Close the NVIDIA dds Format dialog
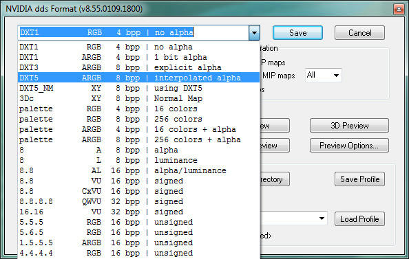The height and width of the screenshot is (259, 409). pos(399,10)
